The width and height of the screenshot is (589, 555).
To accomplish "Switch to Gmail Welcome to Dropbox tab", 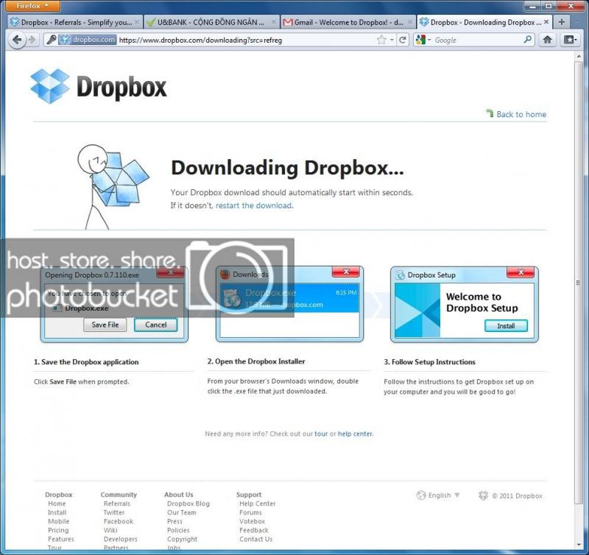I will pyautogui.click(x=348, y=23).
